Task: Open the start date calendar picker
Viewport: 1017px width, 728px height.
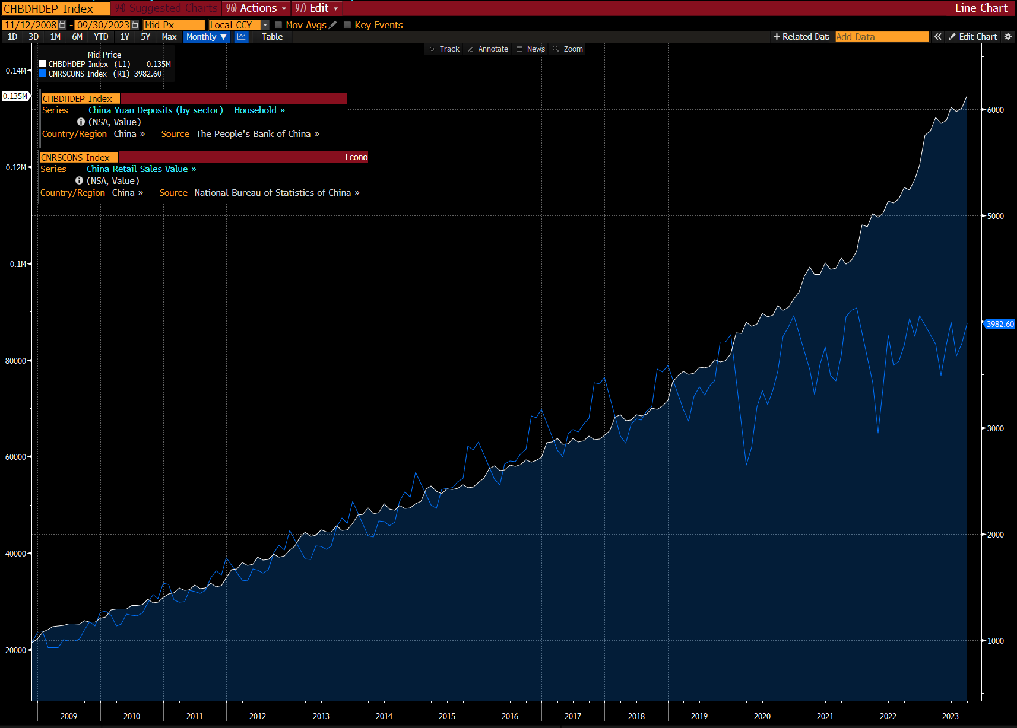Action: (x=62, y=25)
